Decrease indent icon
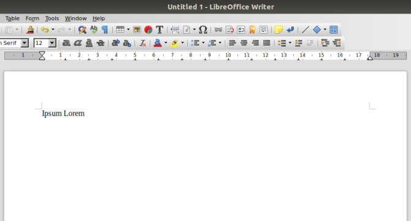Screen dimensions: 411x221 (x=337, y=43)
